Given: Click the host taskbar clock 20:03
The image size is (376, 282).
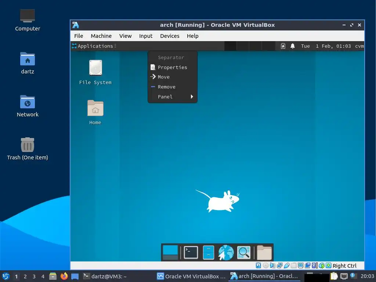Looking at the screenshot, I should click(x=367, y=276).
